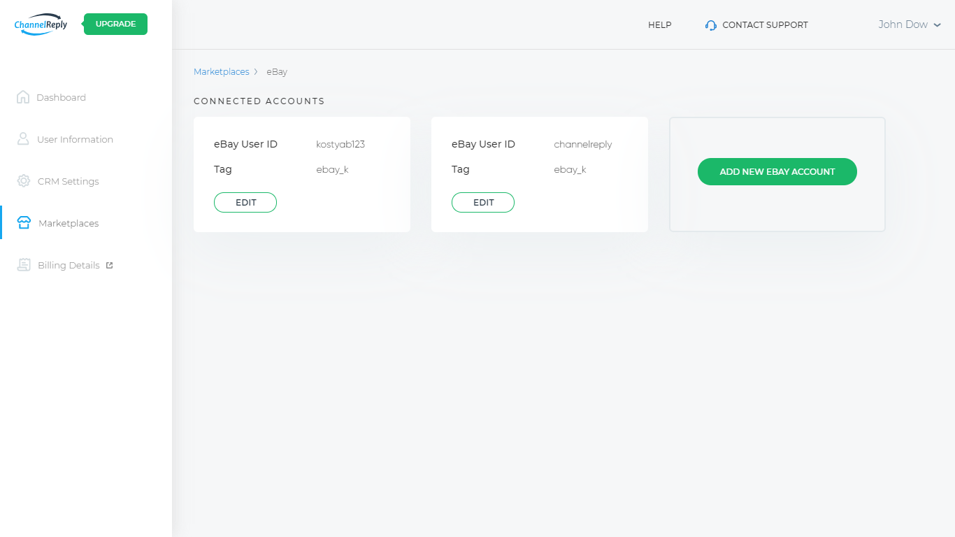
Task: Click the CONNECTED ACCOUNTS heading
Action: pos(259,101)
